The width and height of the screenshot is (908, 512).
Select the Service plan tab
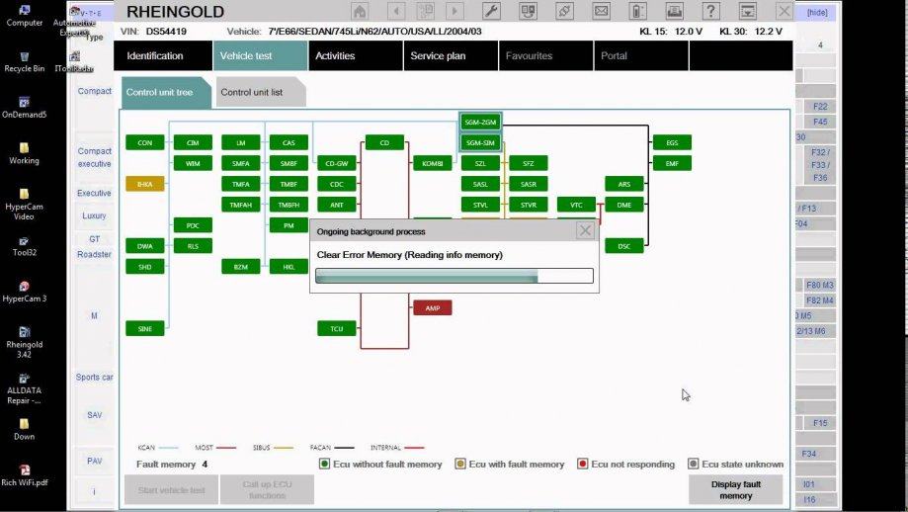coord(451,56)
